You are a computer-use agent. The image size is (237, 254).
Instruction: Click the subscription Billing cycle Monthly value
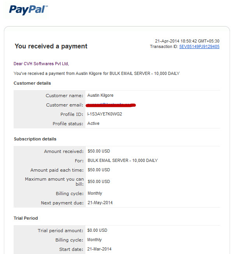coord(95,194)
